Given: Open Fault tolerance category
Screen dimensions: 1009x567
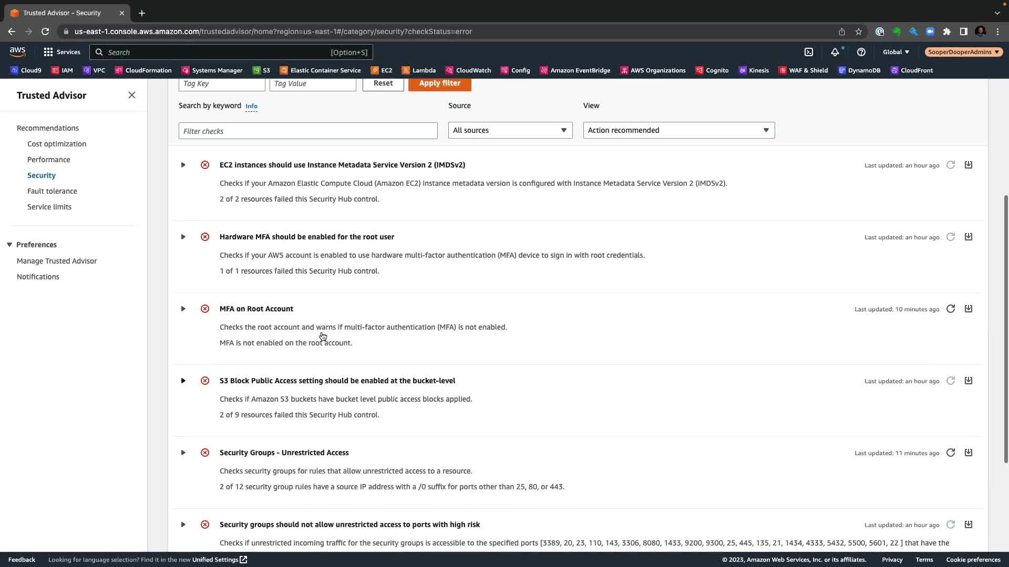Looking at the screenshot, I should (x=52, y=191).
